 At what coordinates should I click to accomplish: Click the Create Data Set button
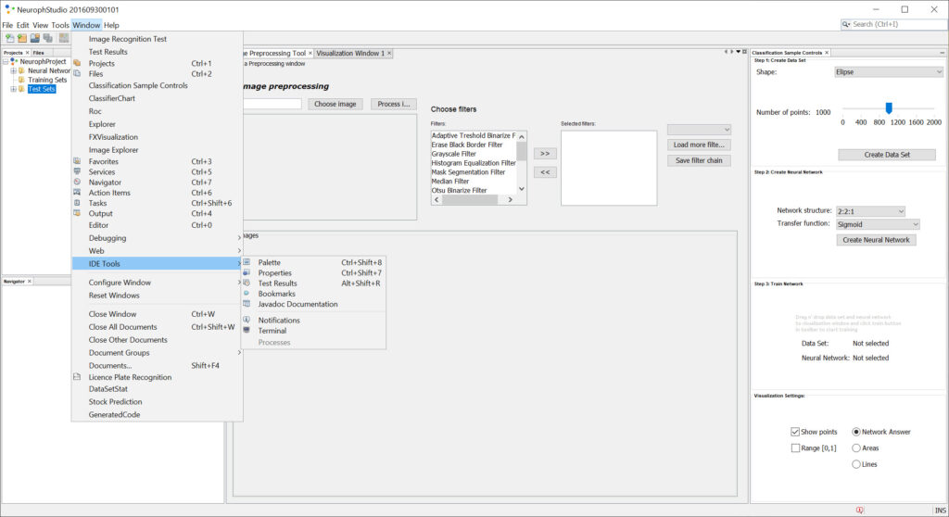[887, 155]
